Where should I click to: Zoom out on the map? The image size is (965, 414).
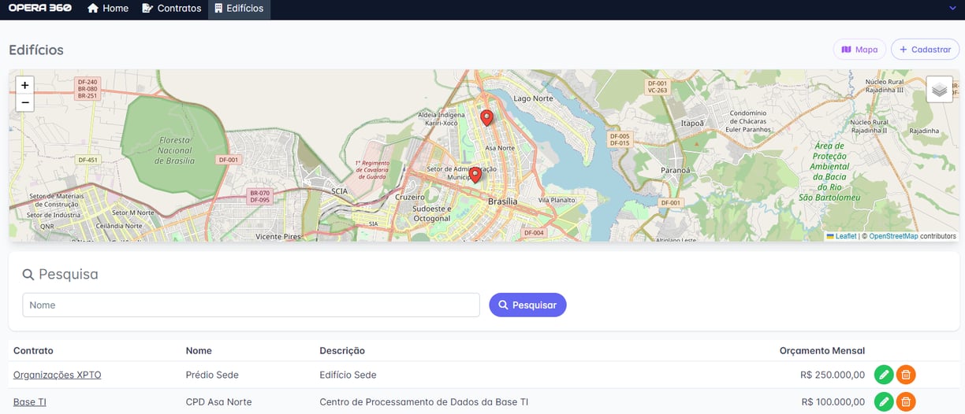tap(25, 102)
